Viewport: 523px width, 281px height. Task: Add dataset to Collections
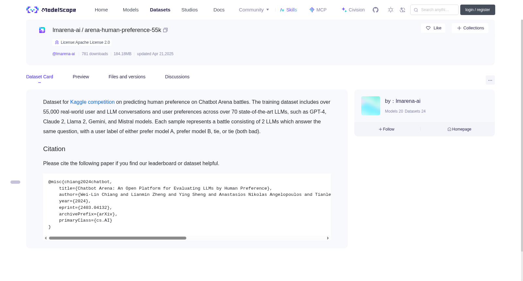(470, 28)
